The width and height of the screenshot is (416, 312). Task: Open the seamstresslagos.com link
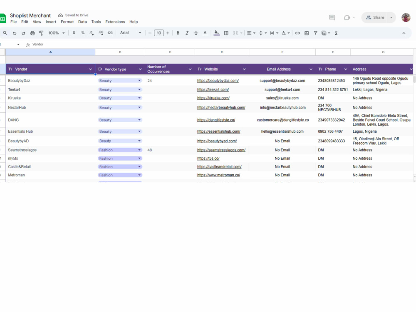tap(221, 150)
